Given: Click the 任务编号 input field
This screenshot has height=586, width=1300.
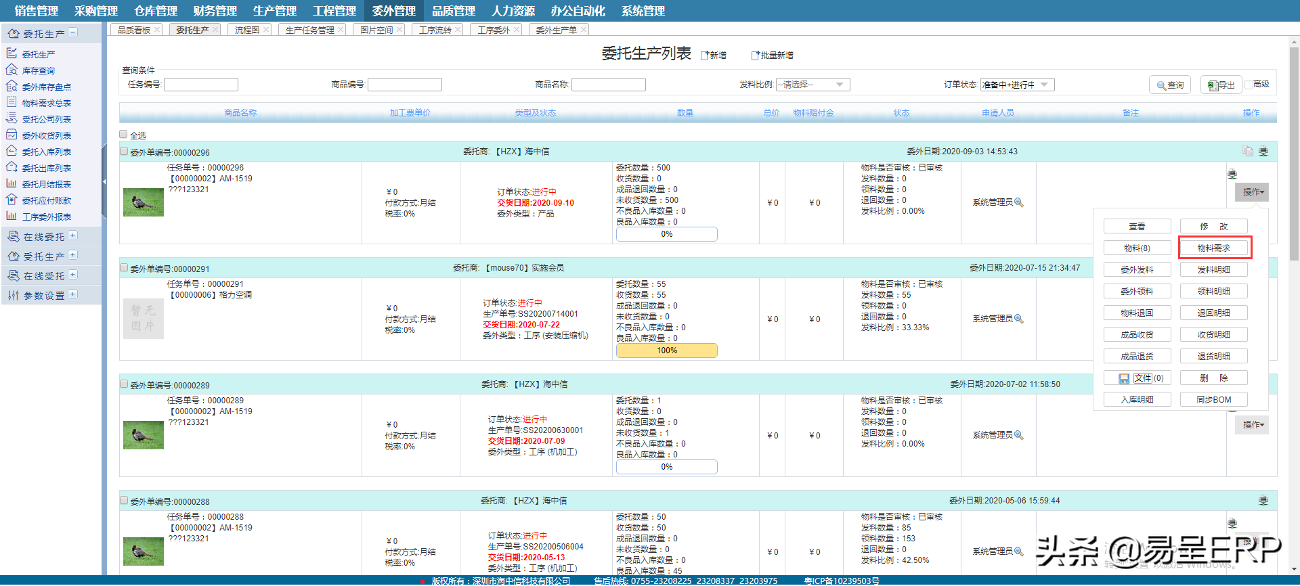Looking at the screenshot, I should [x=201, y=85].
